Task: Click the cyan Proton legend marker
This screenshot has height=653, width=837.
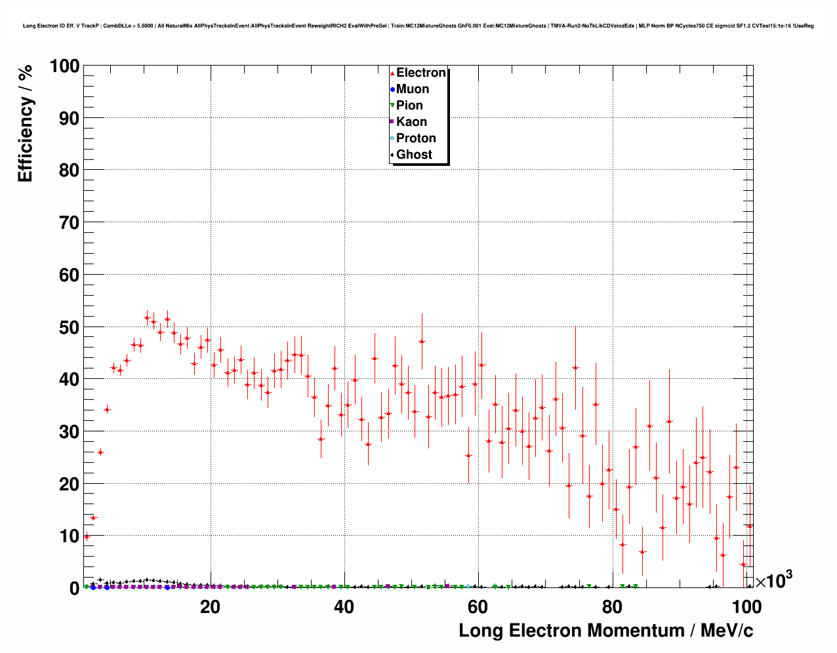Action: coord(392,139)
